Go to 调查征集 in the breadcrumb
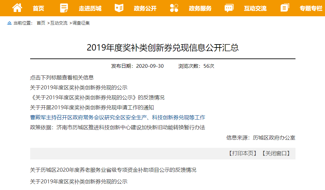The height and width of the screenshot is (190, 325). 81,23
